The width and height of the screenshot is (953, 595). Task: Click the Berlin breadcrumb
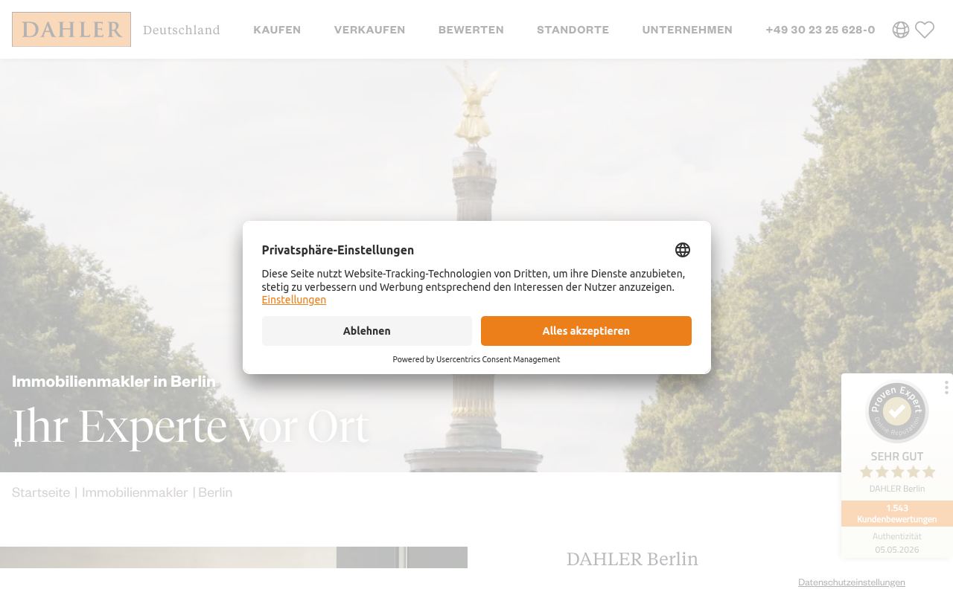(x=215, y=492)
